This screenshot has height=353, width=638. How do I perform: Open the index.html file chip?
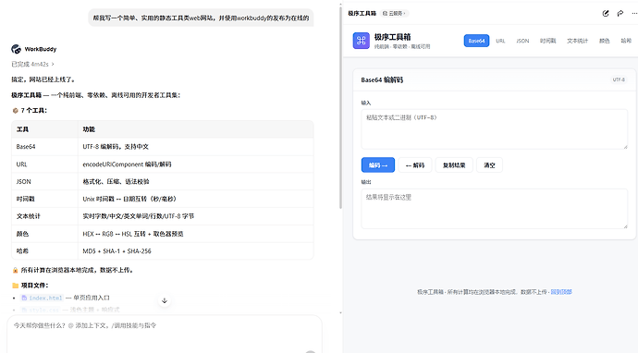42,298
